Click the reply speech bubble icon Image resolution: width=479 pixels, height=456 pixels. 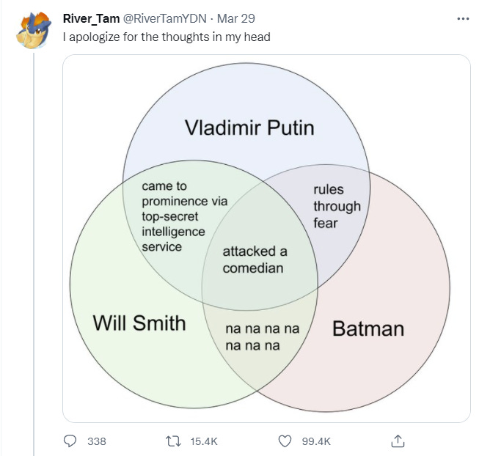71,441
